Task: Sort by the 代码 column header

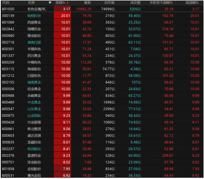Action: [6, 3]
